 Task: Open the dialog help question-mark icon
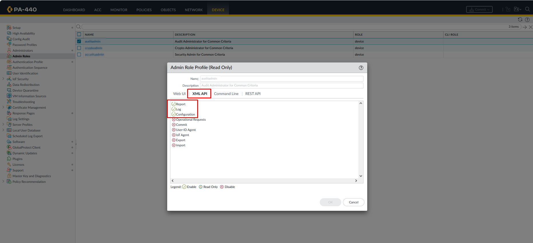coord(361,68)
